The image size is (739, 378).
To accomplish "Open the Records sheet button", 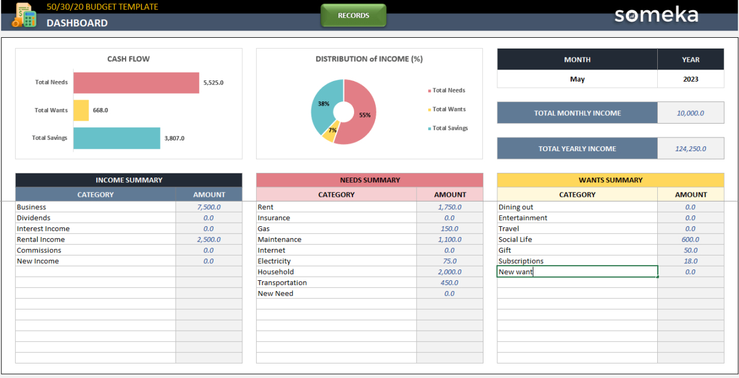I will click(x=354, y=16).
